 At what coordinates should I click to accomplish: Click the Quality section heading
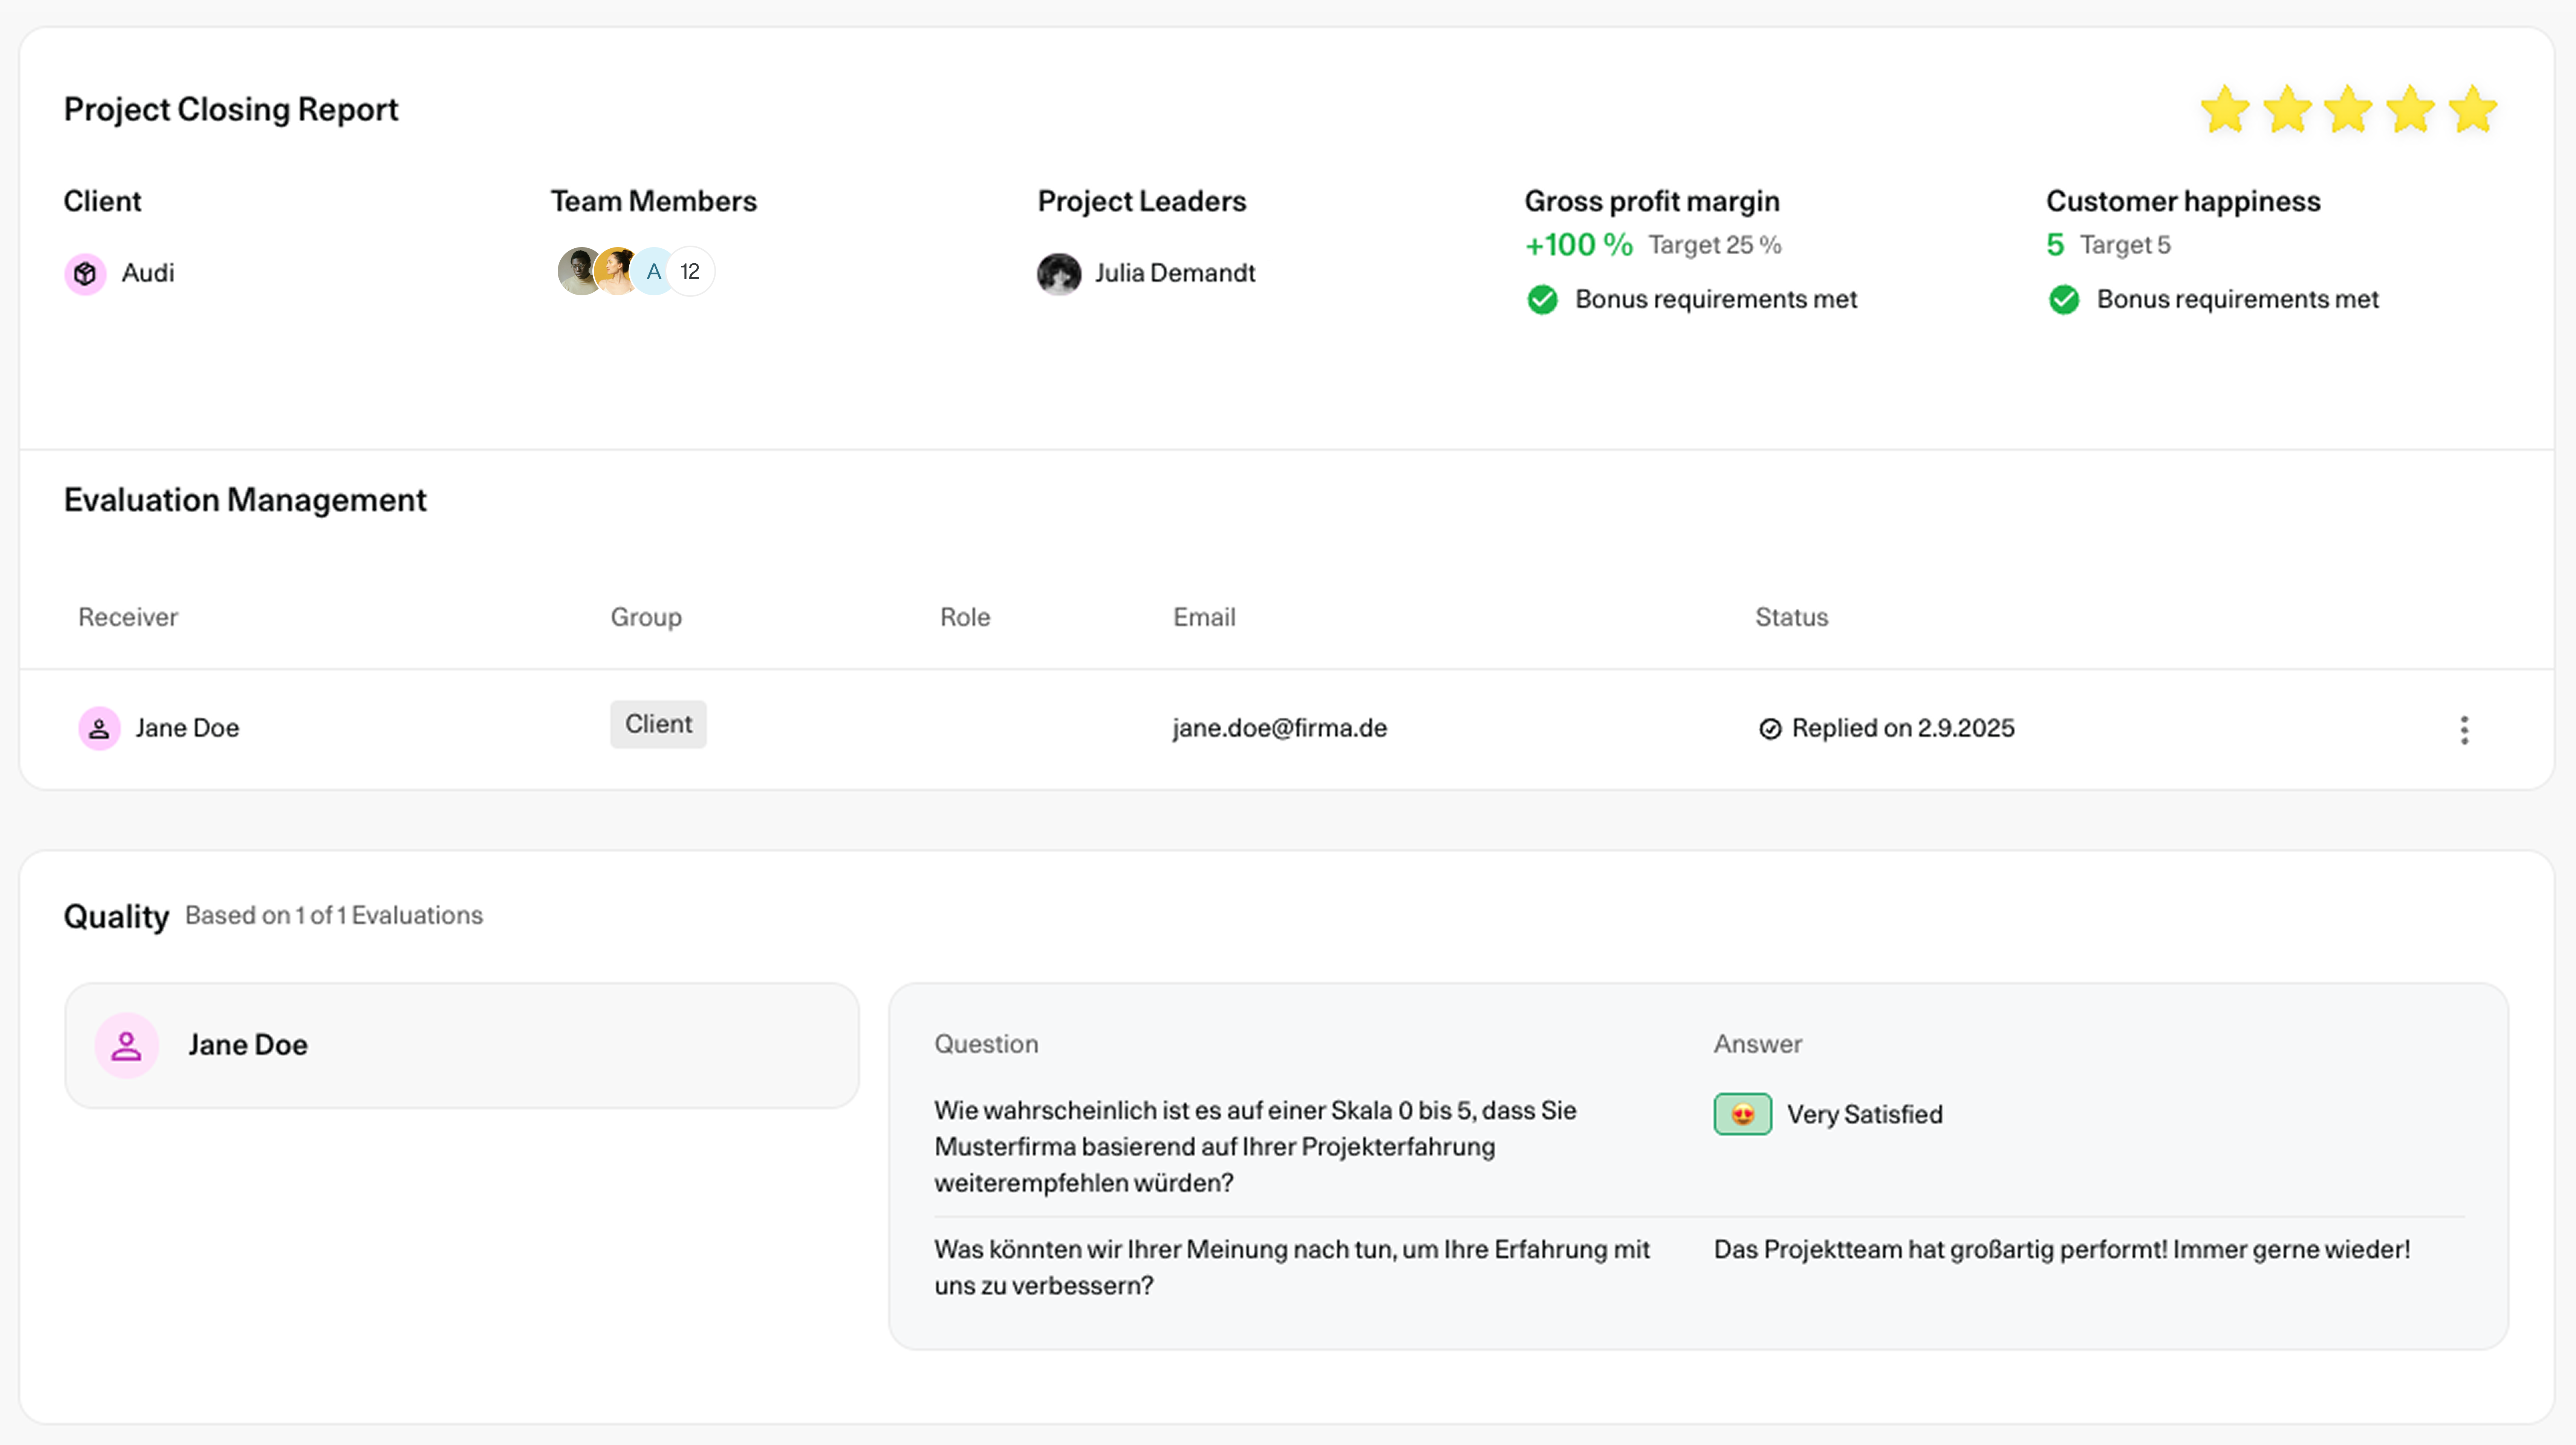116,916
